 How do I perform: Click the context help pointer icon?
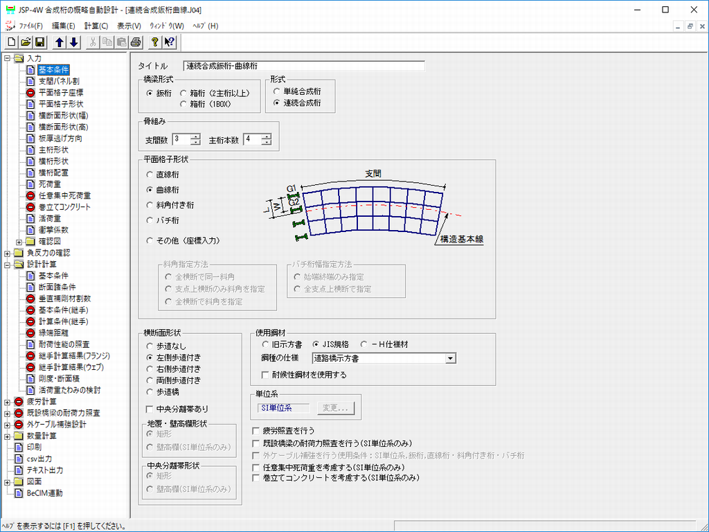click(x=169, y=42)
